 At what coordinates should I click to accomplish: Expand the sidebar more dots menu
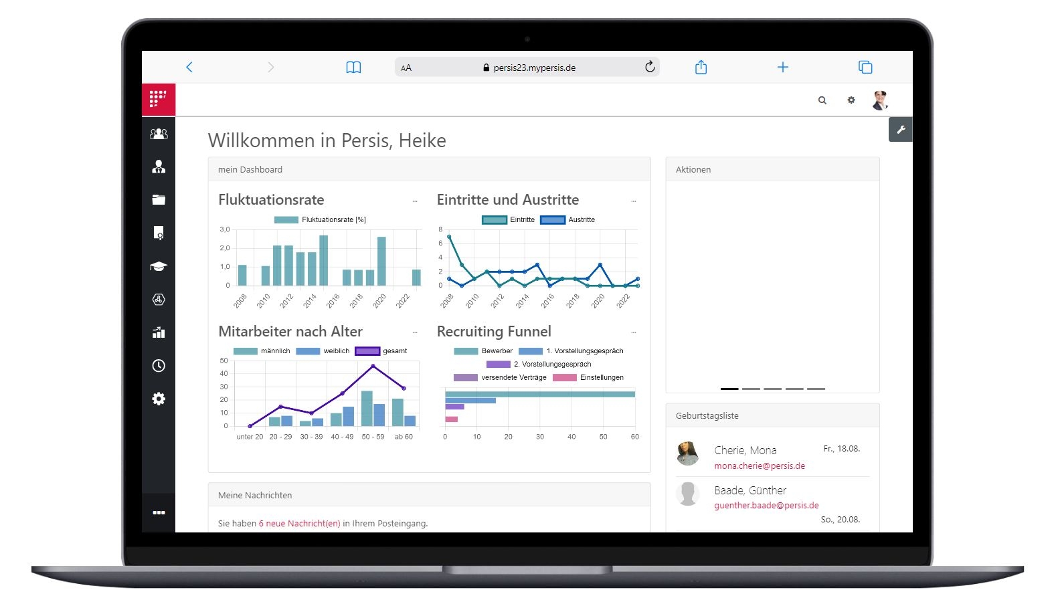tap(159, 512)
